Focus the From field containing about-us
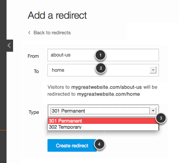 point(103,55)
